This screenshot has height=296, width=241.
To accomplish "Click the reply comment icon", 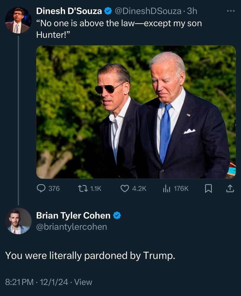I will (41, 188).
